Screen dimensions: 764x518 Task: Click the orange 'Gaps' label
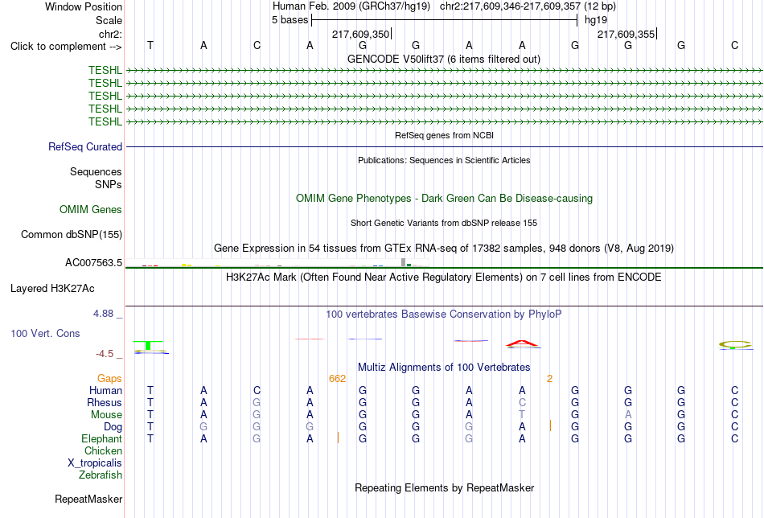point(109,378)
